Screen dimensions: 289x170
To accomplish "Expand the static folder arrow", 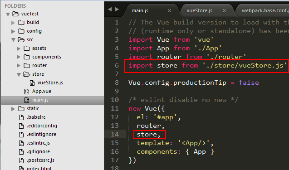I will [13, 109].
